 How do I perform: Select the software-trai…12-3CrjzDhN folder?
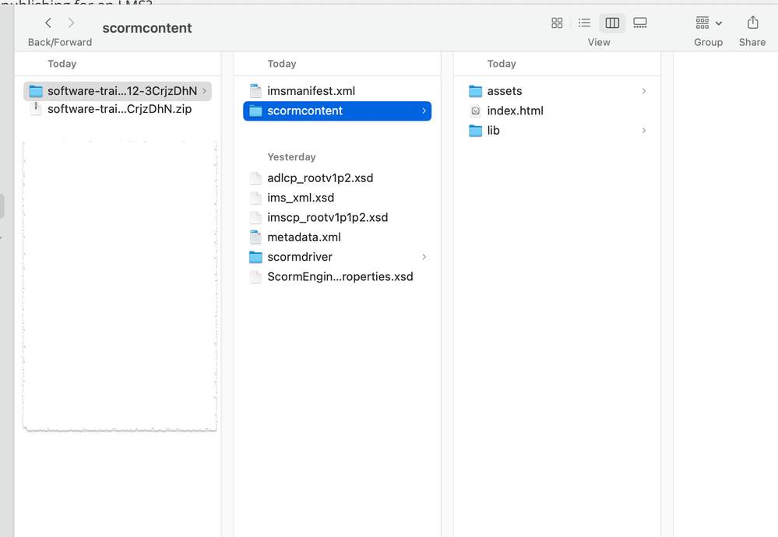(121, 91)
